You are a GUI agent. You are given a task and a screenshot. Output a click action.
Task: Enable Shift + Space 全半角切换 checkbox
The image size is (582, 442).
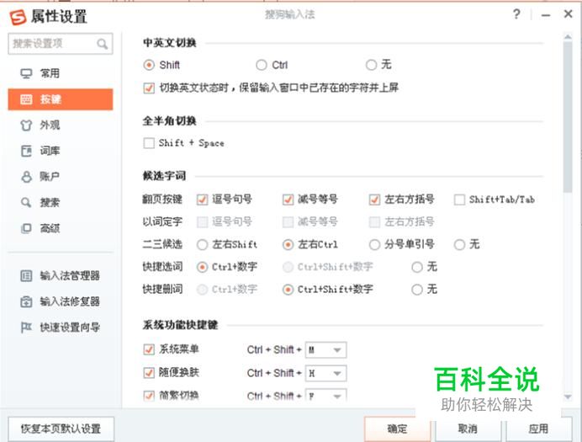click(x=149, y=143)
